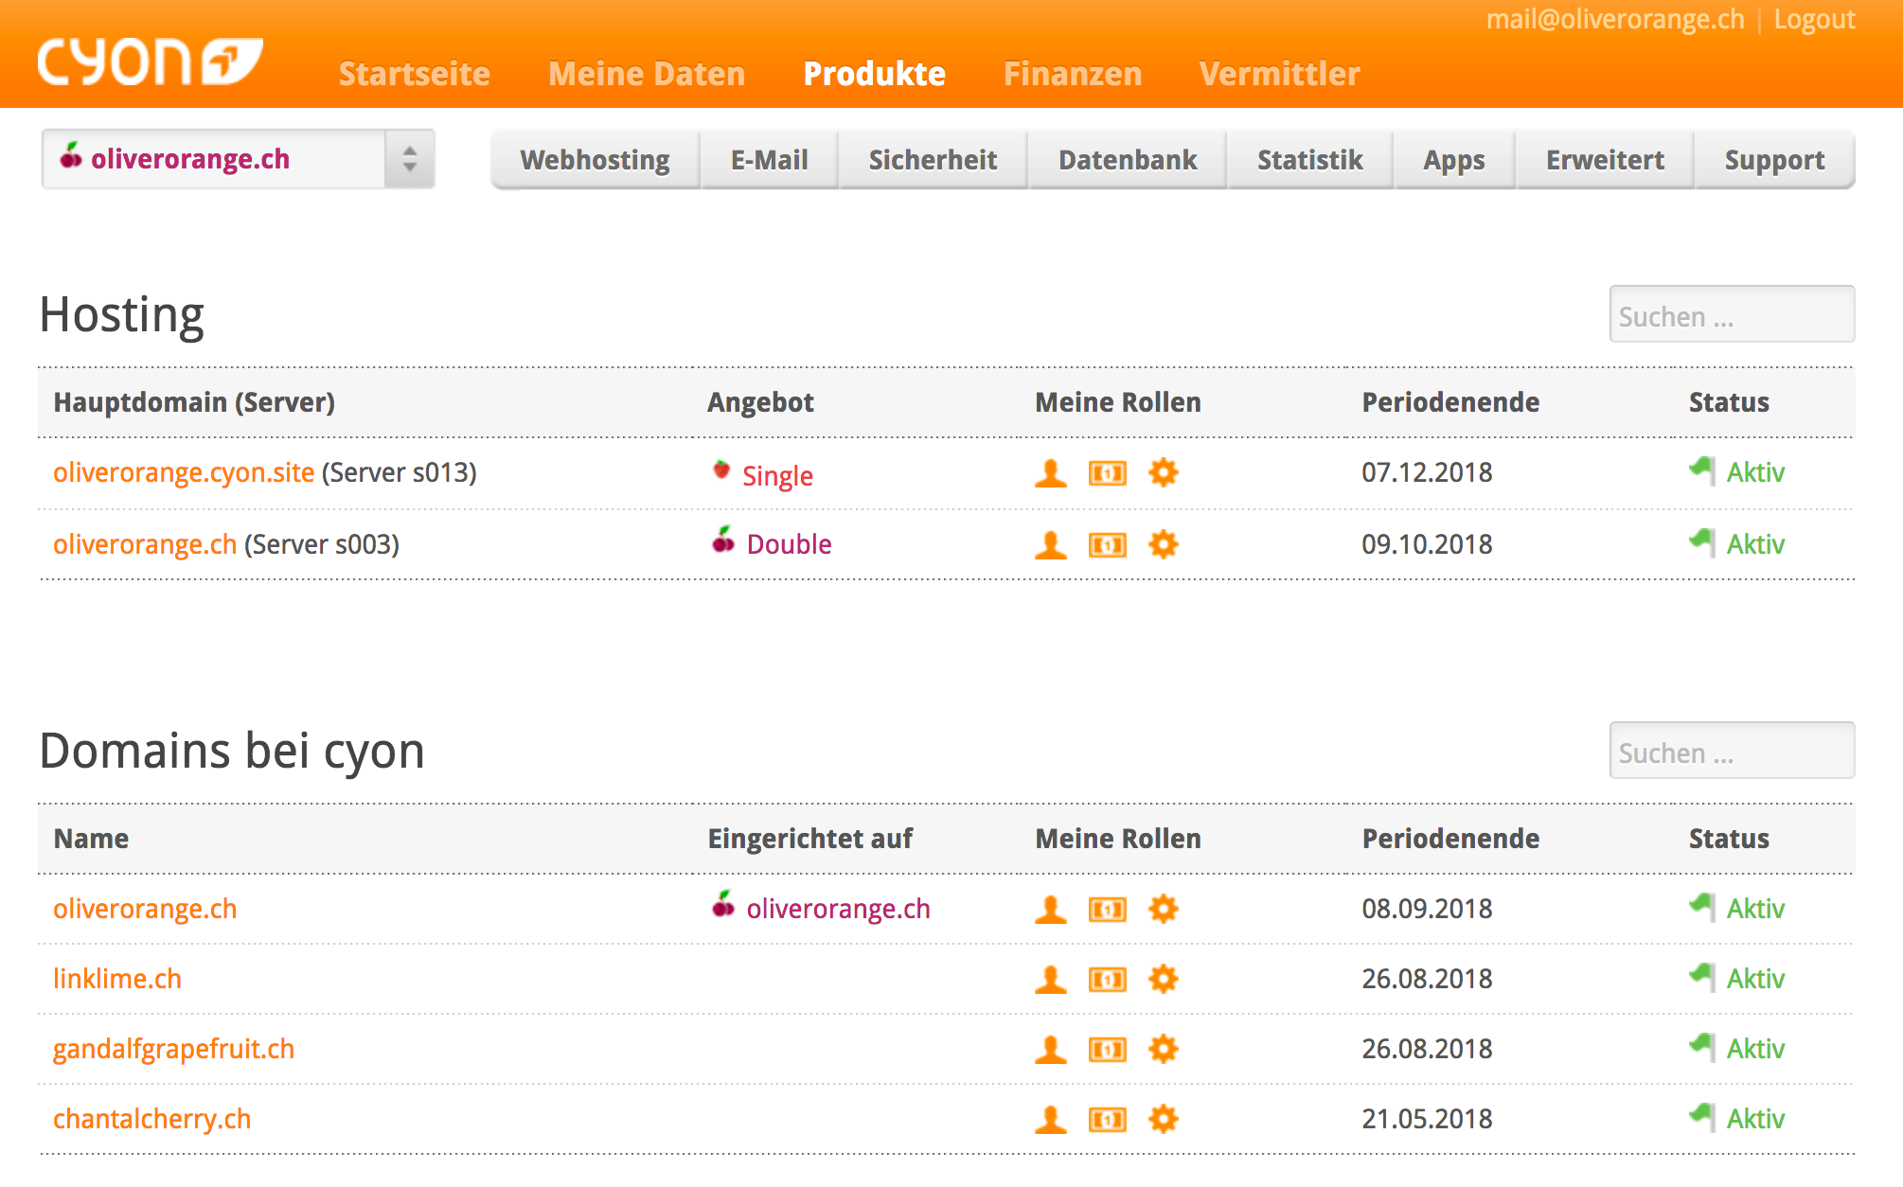
Task: Click the Logout link
Action: point(1814,20)
